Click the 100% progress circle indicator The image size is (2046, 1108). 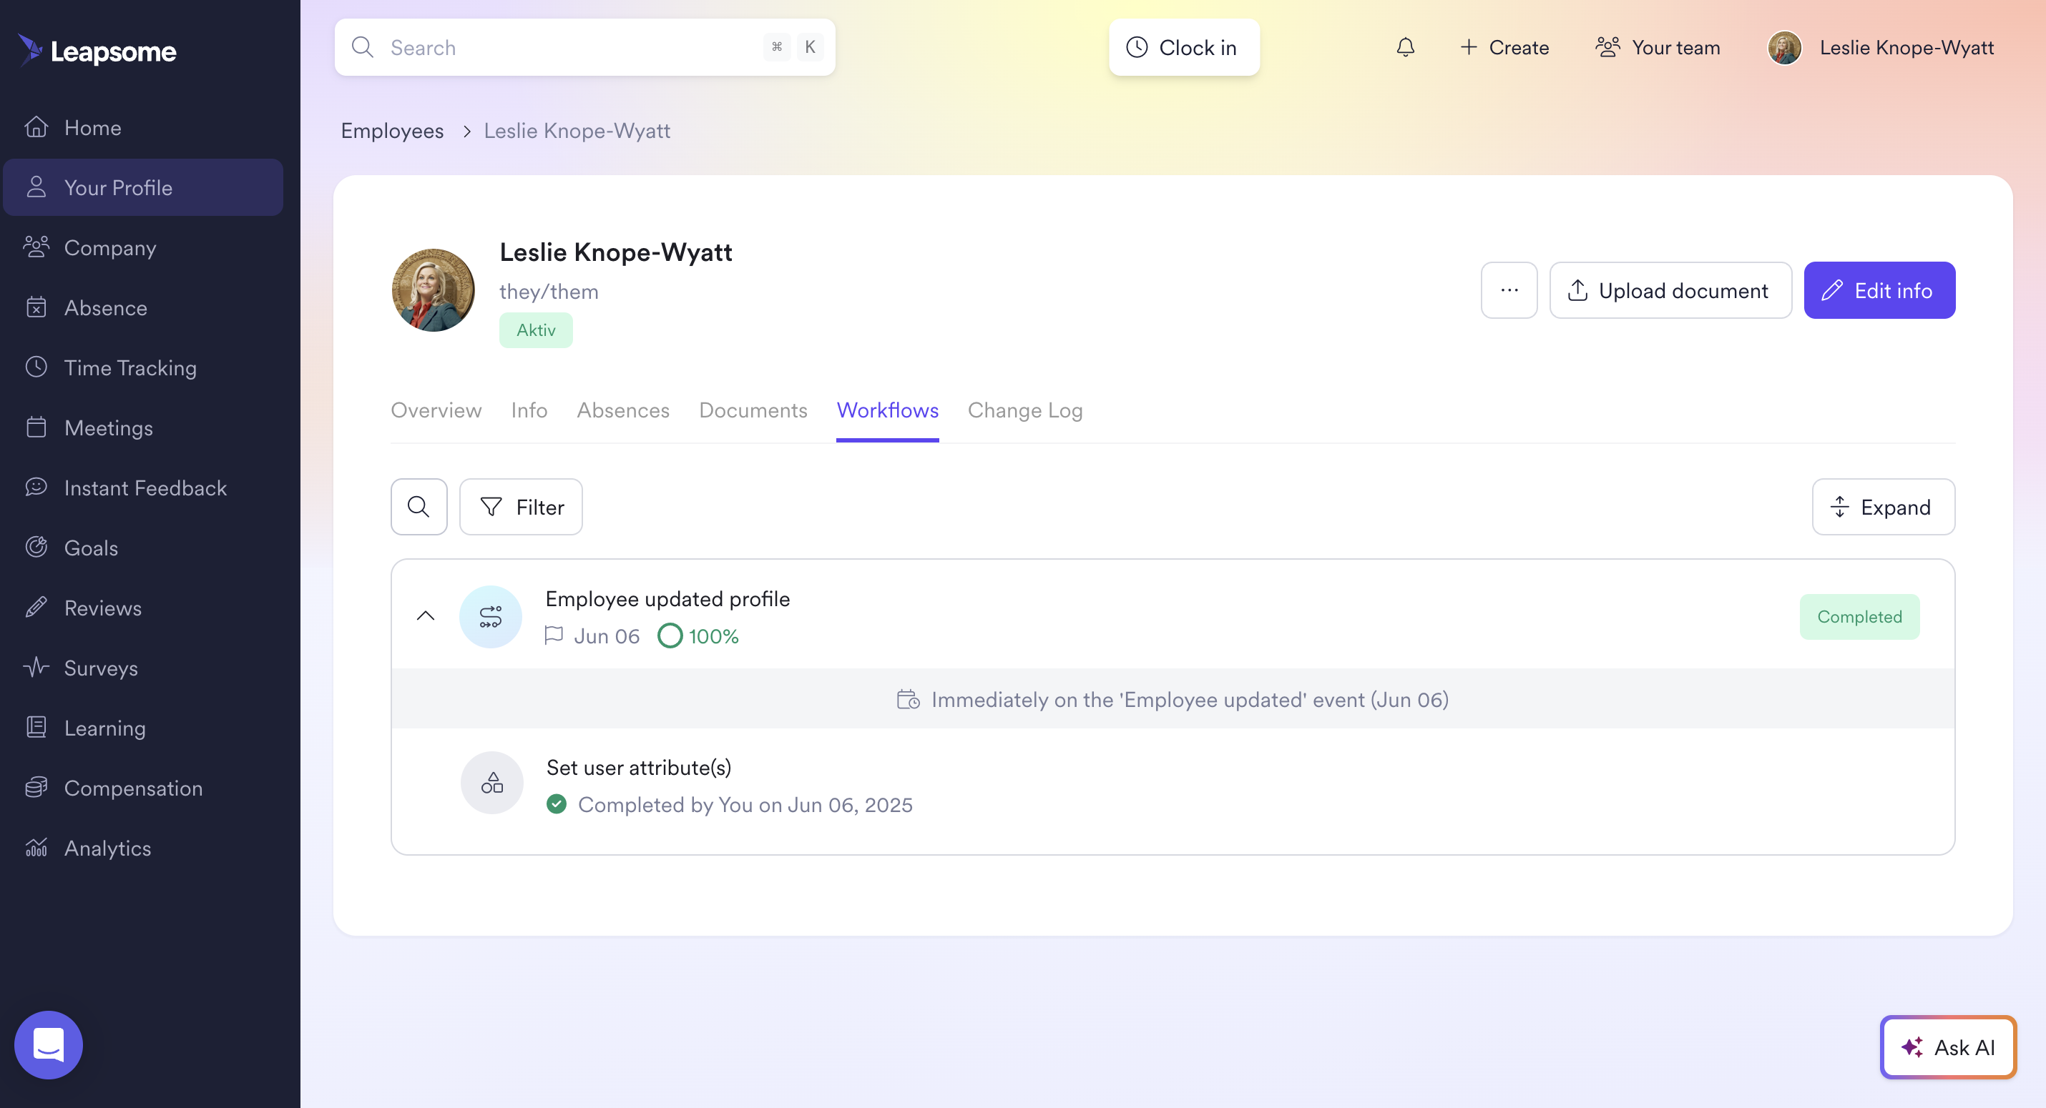670,635
